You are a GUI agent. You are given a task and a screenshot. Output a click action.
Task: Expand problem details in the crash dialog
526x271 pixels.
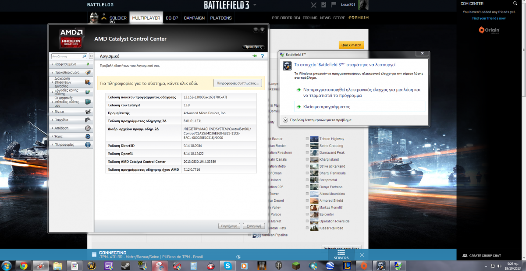[285, 120]
